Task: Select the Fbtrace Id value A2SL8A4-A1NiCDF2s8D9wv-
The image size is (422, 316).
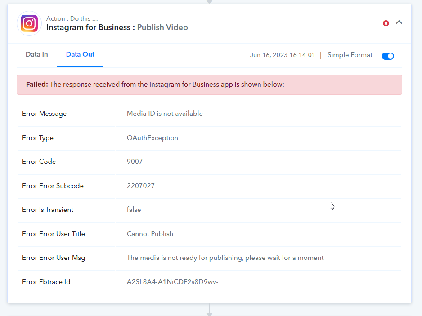Action: (172, 282)
